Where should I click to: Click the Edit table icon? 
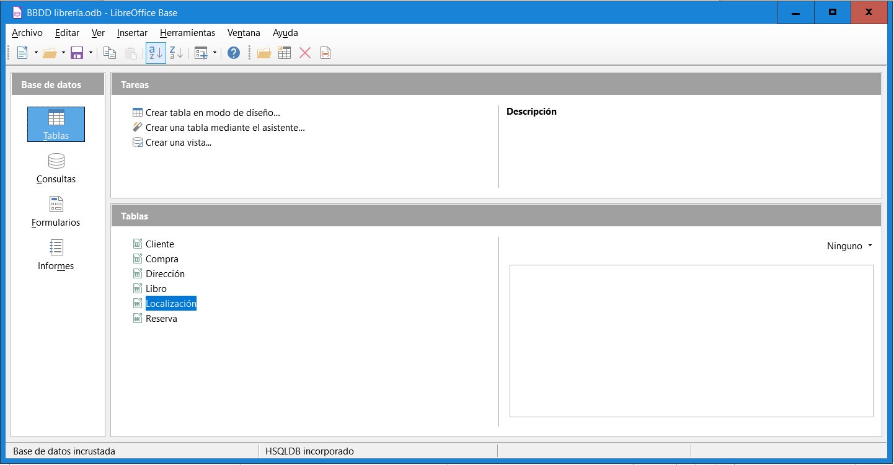(285, 53)
